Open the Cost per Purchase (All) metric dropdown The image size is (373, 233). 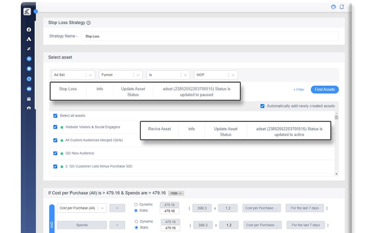82,208
